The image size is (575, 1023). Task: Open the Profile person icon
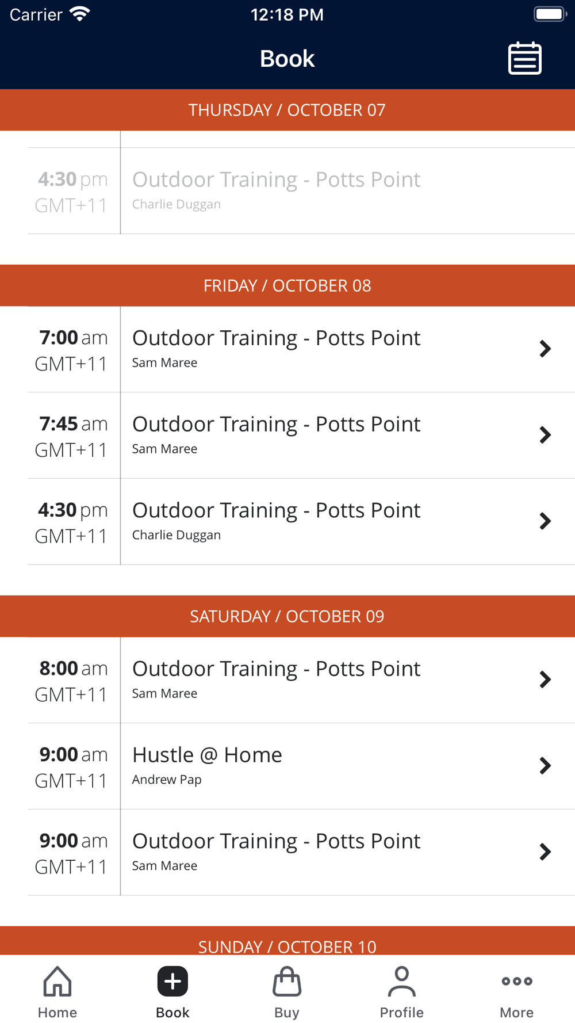401,981
